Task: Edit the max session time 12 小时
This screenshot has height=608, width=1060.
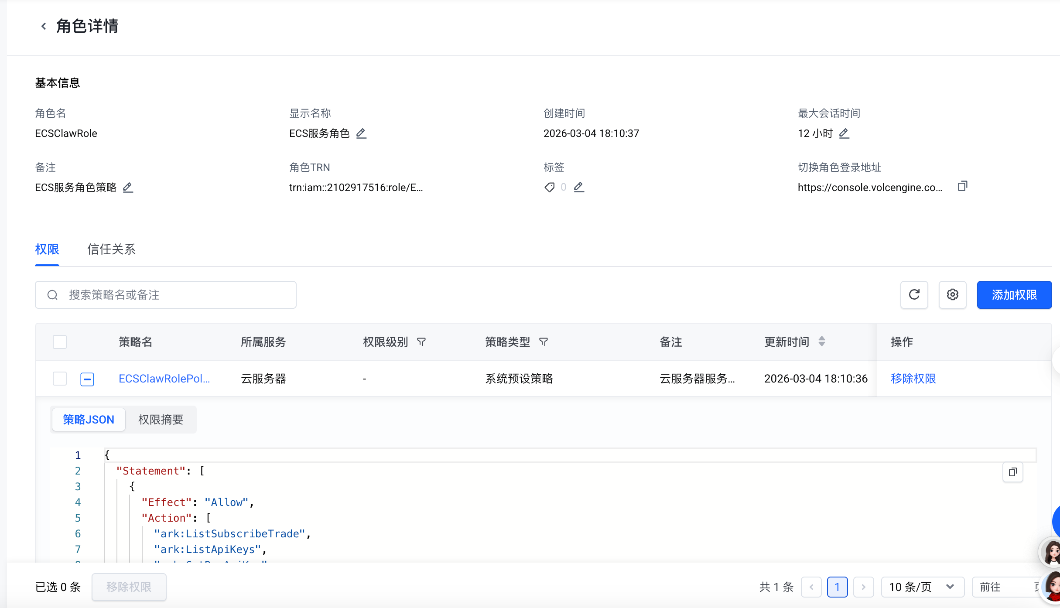Action: coord(844,133)
